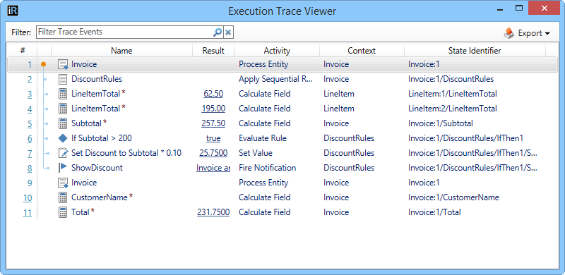Click the Evaluate Rule activity cell
565x275 pixels.
point(262,138)
